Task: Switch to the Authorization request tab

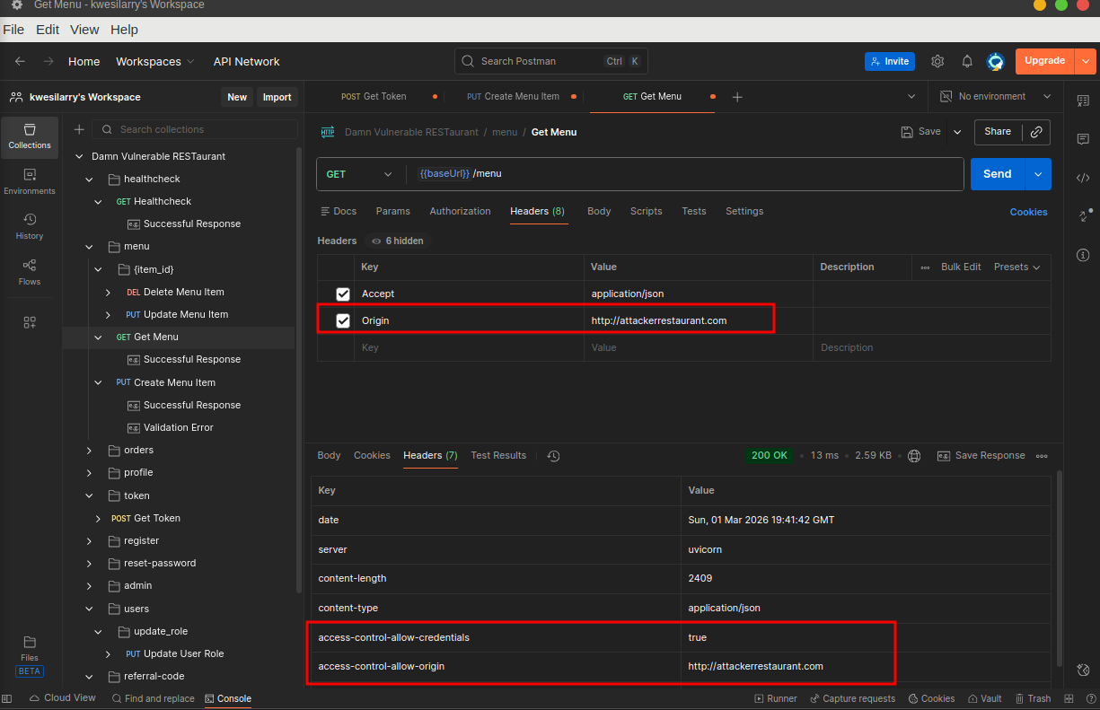Action: [460, 211]
